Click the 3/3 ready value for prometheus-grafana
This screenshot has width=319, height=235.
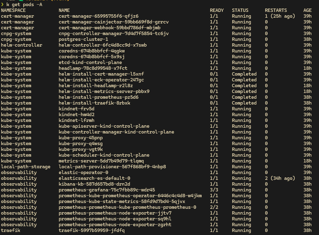(x=214, y=190)
